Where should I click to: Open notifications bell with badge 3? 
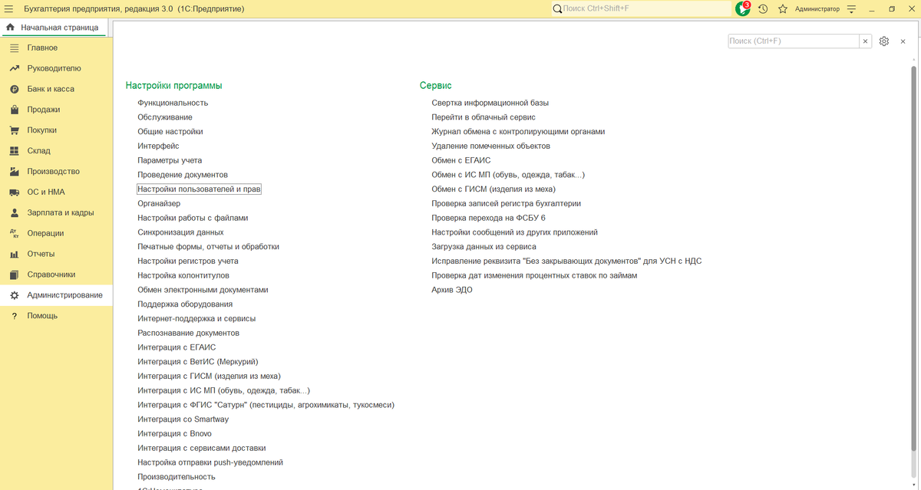click(x=742, y=8)
